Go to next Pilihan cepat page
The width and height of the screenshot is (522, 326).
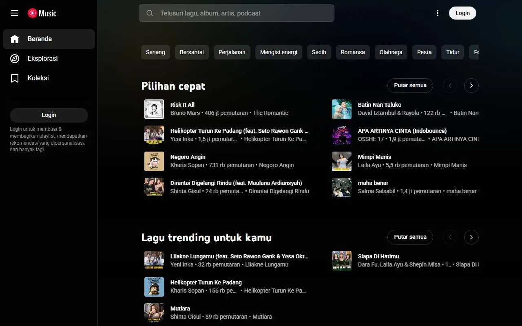click(471, 86)
